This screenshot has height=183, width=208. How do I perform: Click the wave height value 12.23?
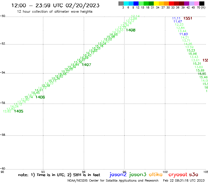pyautogui.click(x=179, y=24)
